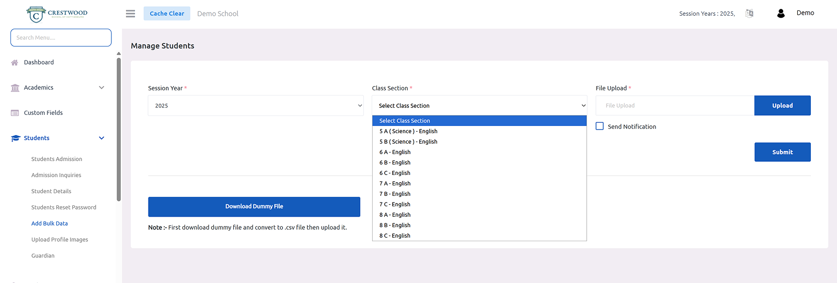Viewport: 837px width, 283px height.
Task: Click the Crestwood school logo
Action: pyautogui.click(x=57, y=14)
